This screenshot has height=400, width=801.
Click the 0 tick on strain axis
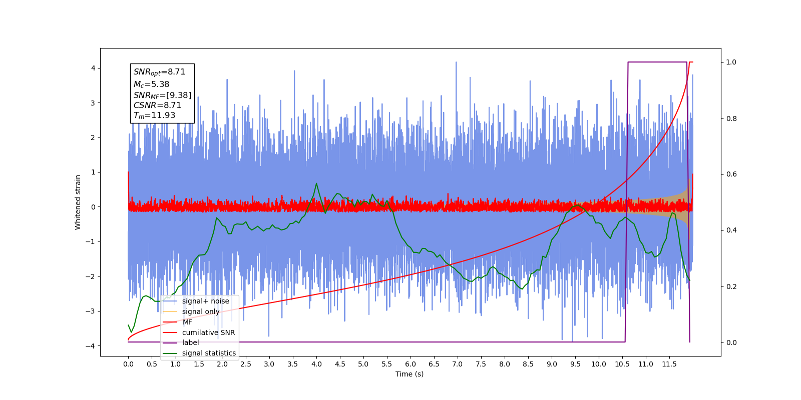pyautogui.click(x=93, y=207)
